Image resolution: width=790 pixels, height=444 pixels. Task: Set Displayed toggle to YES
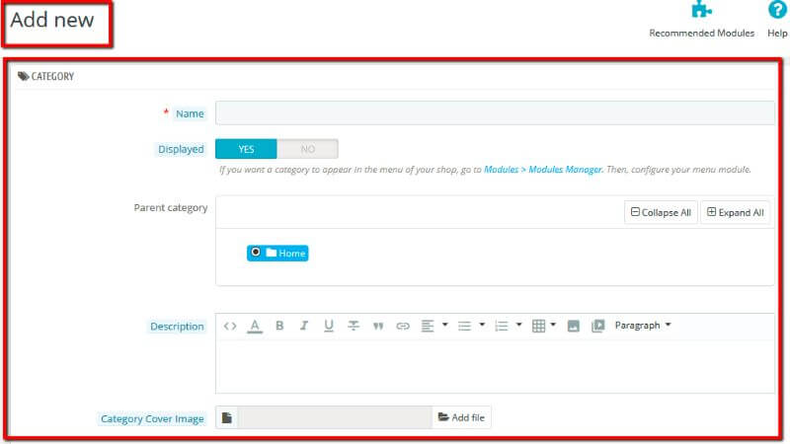tap(246, 149)
